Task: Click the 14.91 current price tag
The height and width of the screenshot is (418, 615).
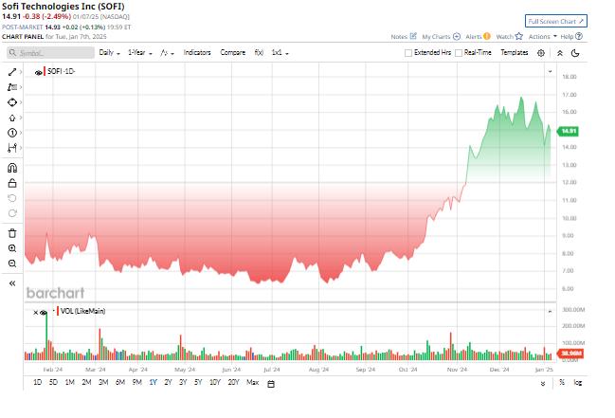Action: [568, 131]
